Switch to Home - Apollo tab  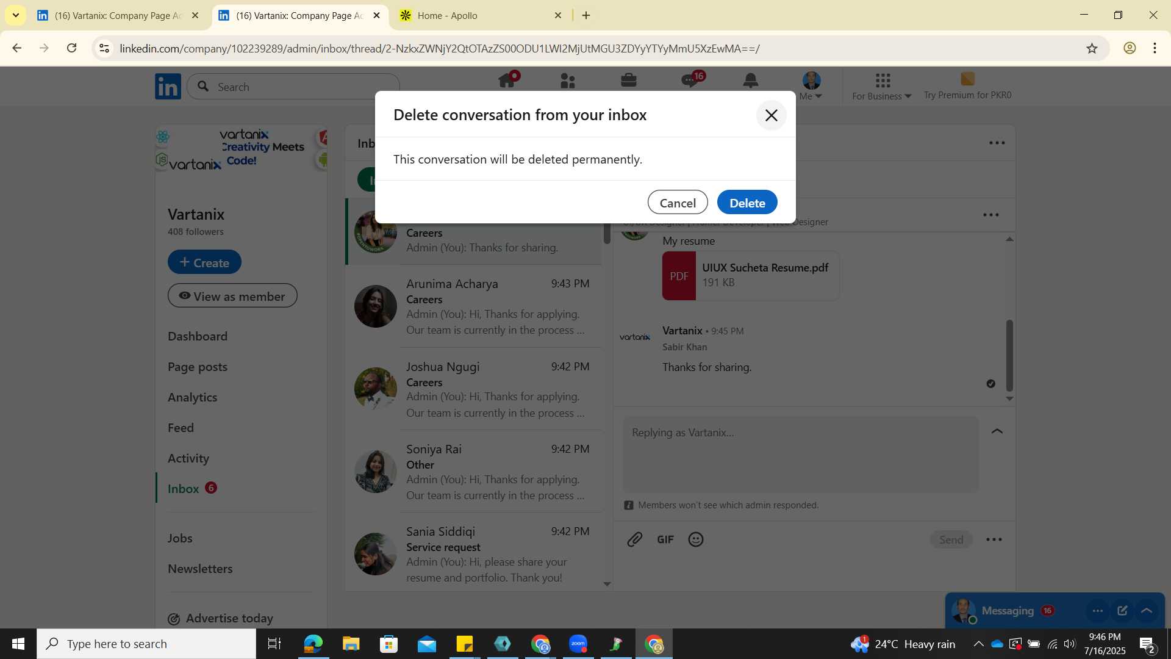(481, 15)
